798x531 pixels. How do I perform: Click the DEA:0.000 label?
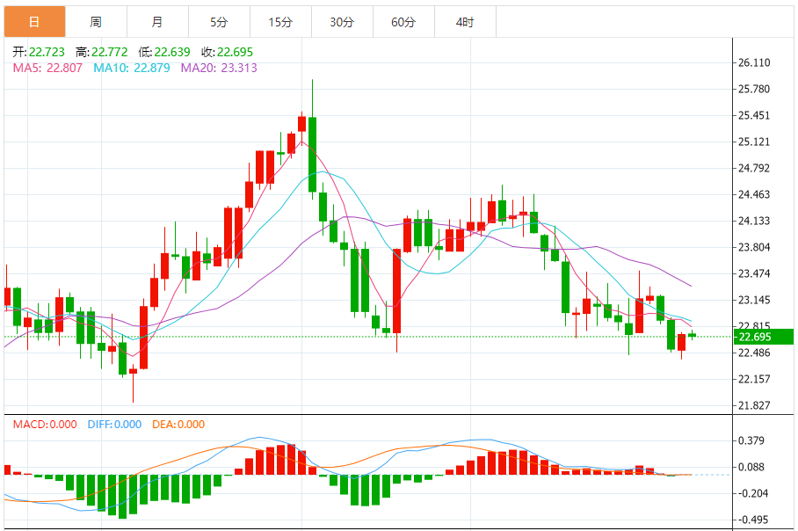pos(178,425)
